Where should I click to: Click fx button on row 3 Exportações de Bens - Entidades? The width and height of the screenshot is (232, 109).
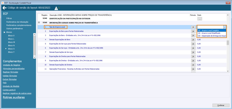pos(193,35)
